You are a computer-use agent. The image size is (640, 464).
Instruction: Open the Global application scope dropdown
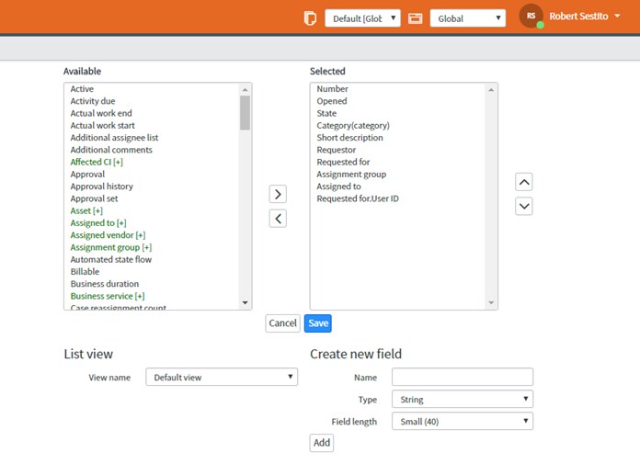(x=468, y=18)
